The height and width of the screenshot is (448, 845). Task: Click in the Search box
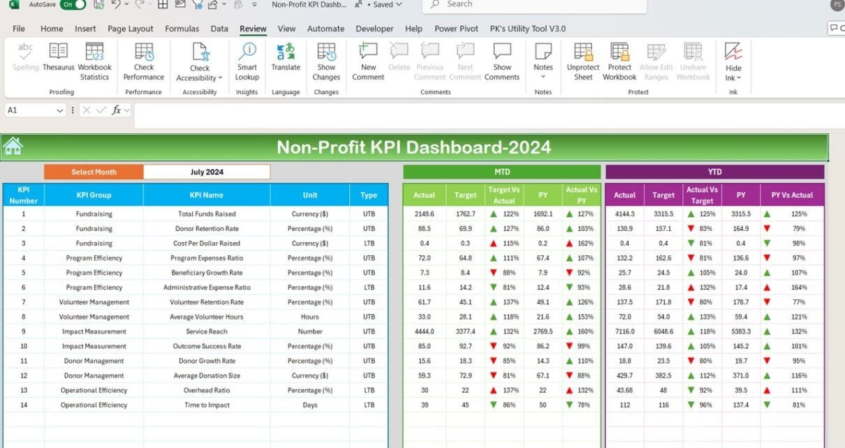coord(534,5)
